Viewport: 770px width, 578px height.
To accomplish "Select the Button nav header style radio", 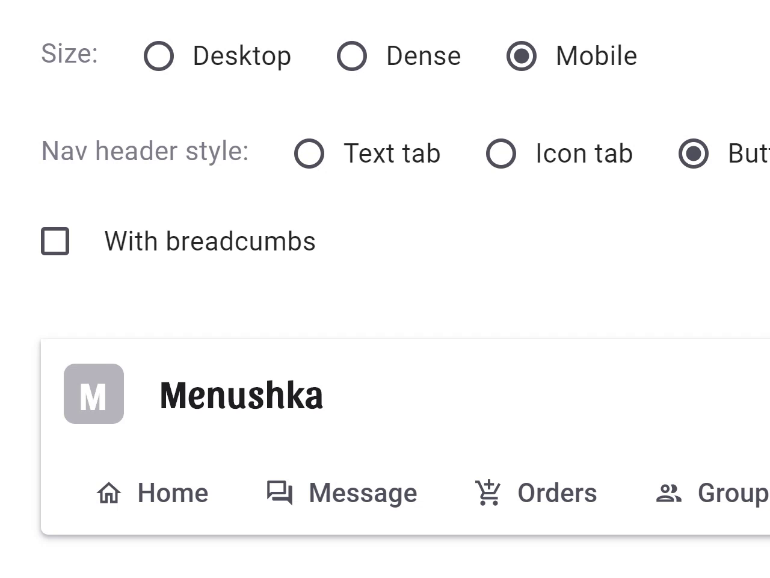I will pyautogui.click(x=694, y=154).
